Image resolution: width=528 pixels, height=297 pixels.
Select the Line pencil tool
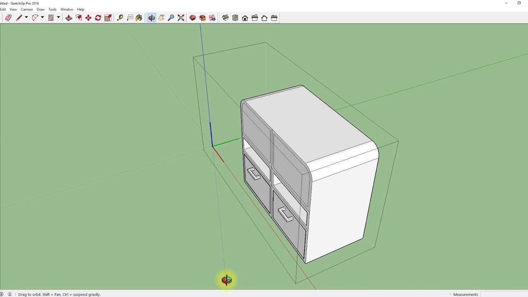click(x=19, y=18)
